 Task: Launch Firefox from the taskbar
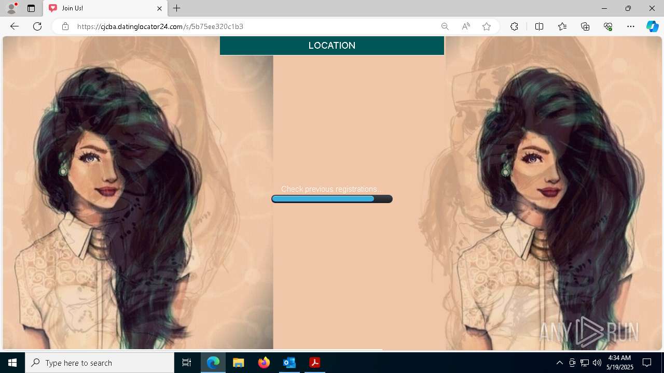264,363
